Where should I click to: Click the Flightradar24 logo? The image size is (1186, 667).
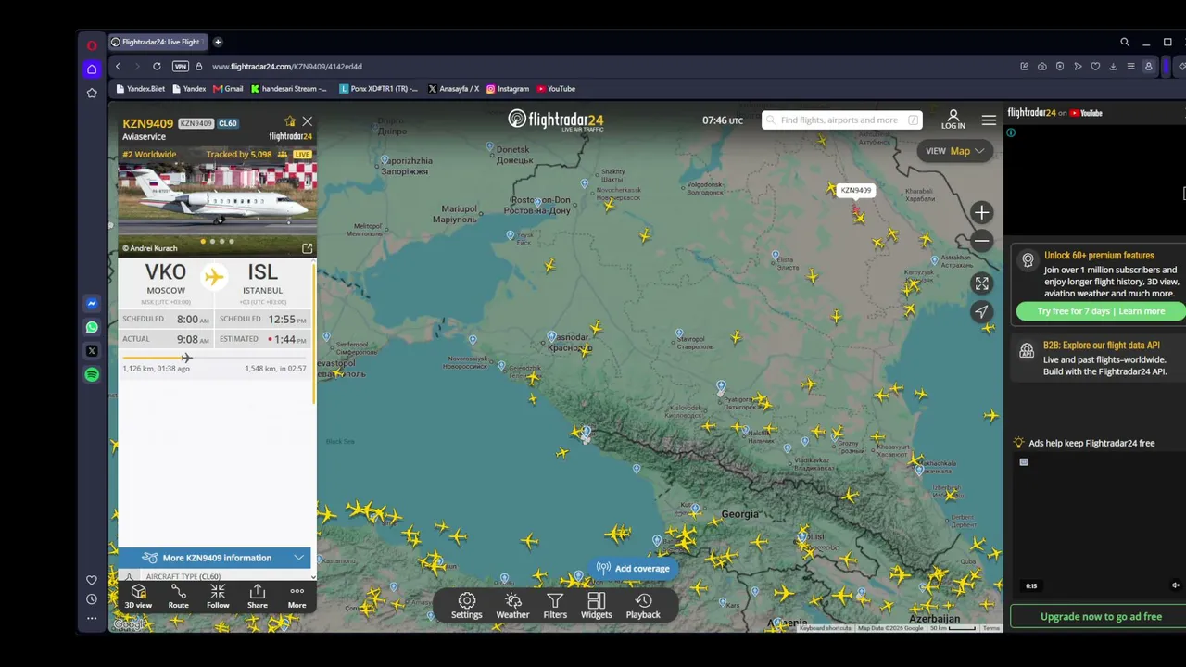(x=556, y=120)
